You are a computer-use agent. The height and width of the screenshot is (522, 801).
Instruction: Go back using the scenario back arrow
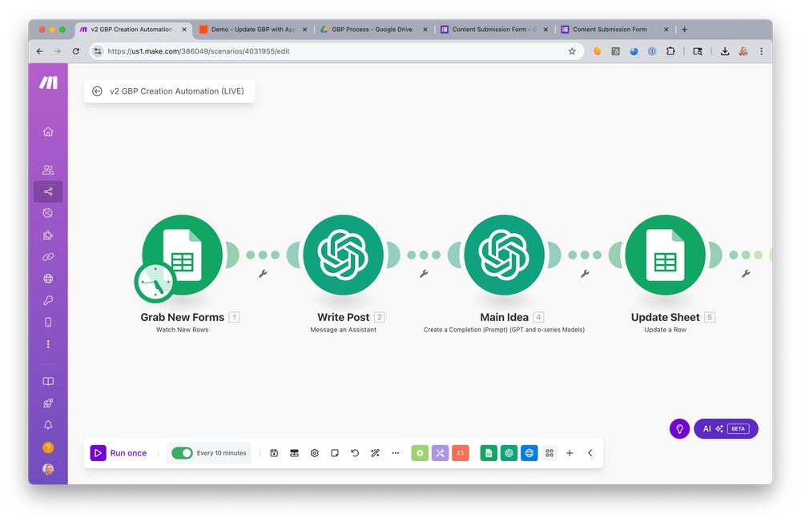[97, 91]
